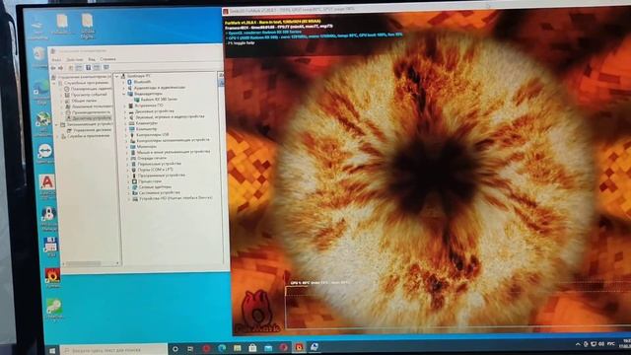Click the Forward arrow in Computer Management toolbar

(x=61, y=68)
